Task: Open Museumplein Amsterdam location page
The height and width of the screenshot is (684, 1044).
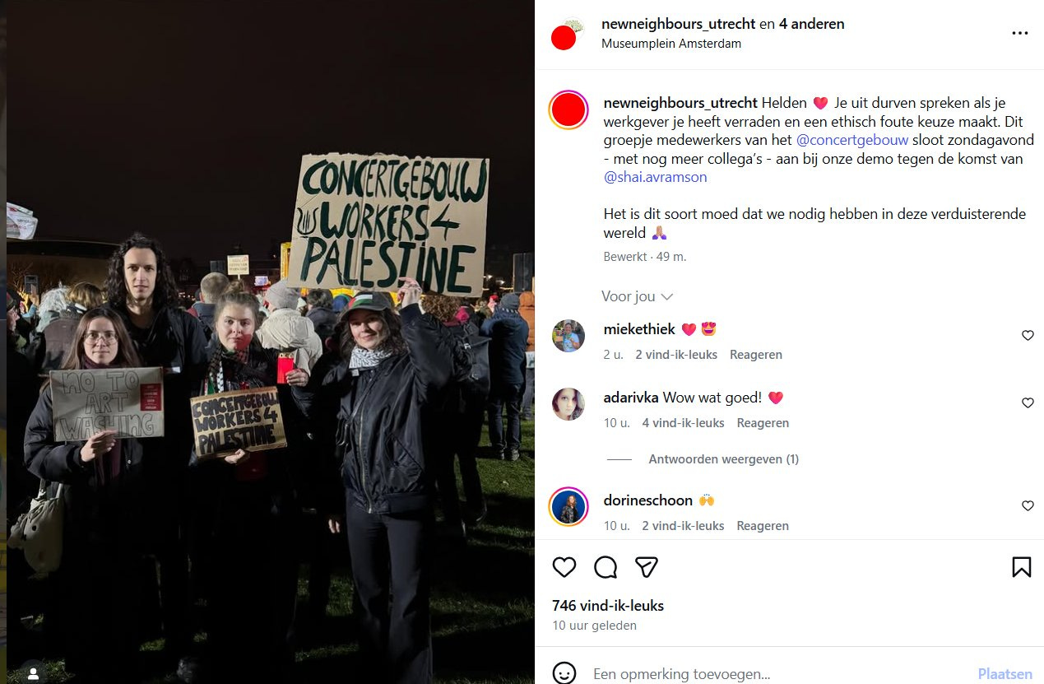Action: 671,44
